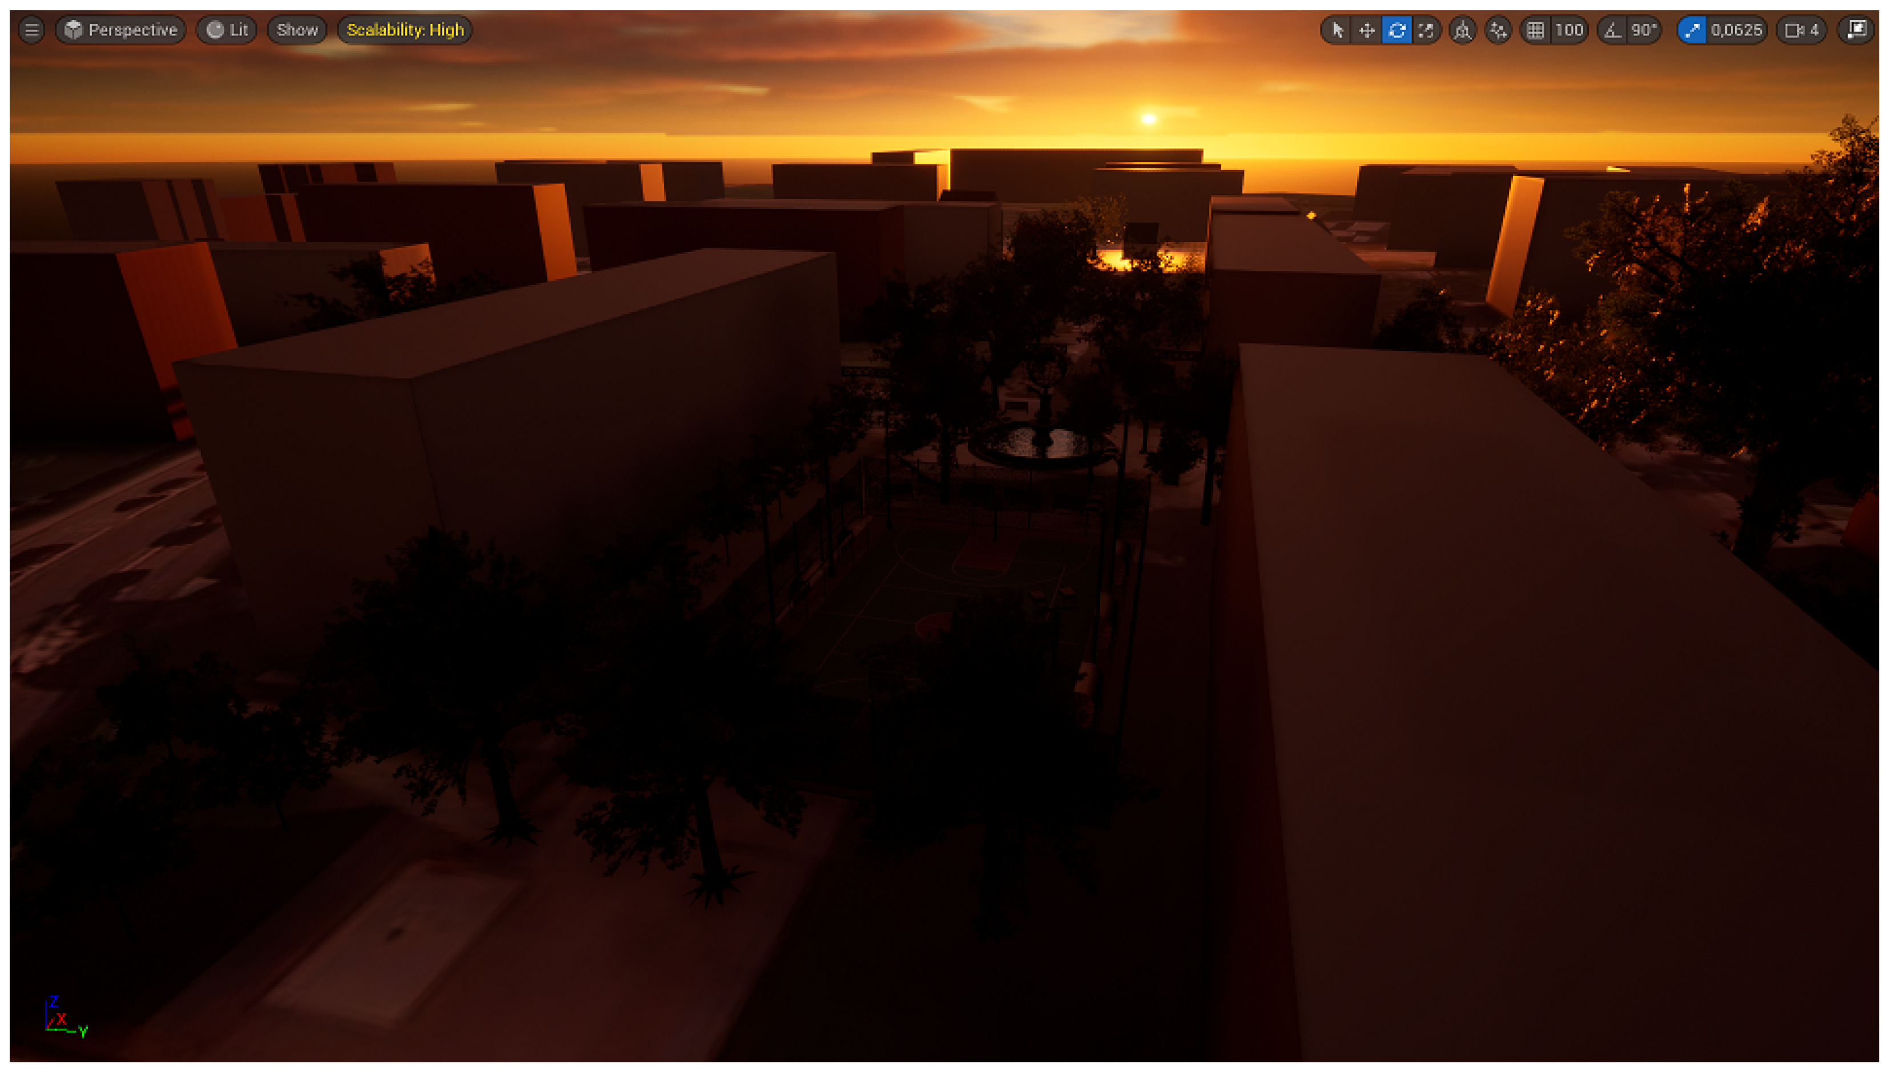Screen dimensions: 1889x1076
Task: Maximize or restore this viewport
Action: 1856,30
